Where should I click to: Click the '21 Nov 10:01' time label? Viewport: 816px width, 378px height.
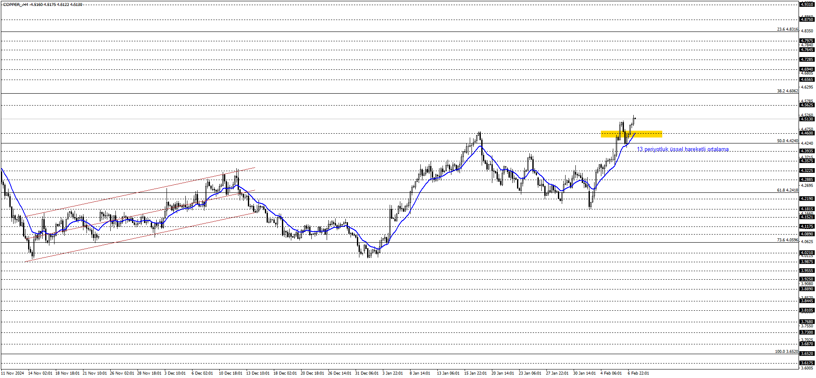(x=95, y=373)
